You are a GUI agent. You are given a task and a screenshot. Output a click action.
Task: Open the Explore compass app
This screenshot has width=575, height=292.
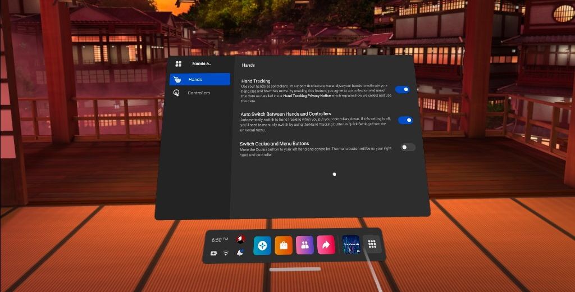(x=262, y=245)
